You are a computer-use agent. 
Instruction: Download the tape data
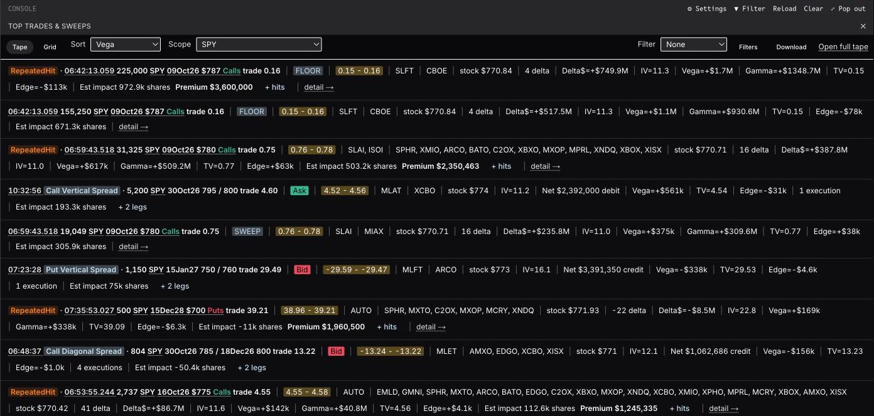(x=791, y=47)
